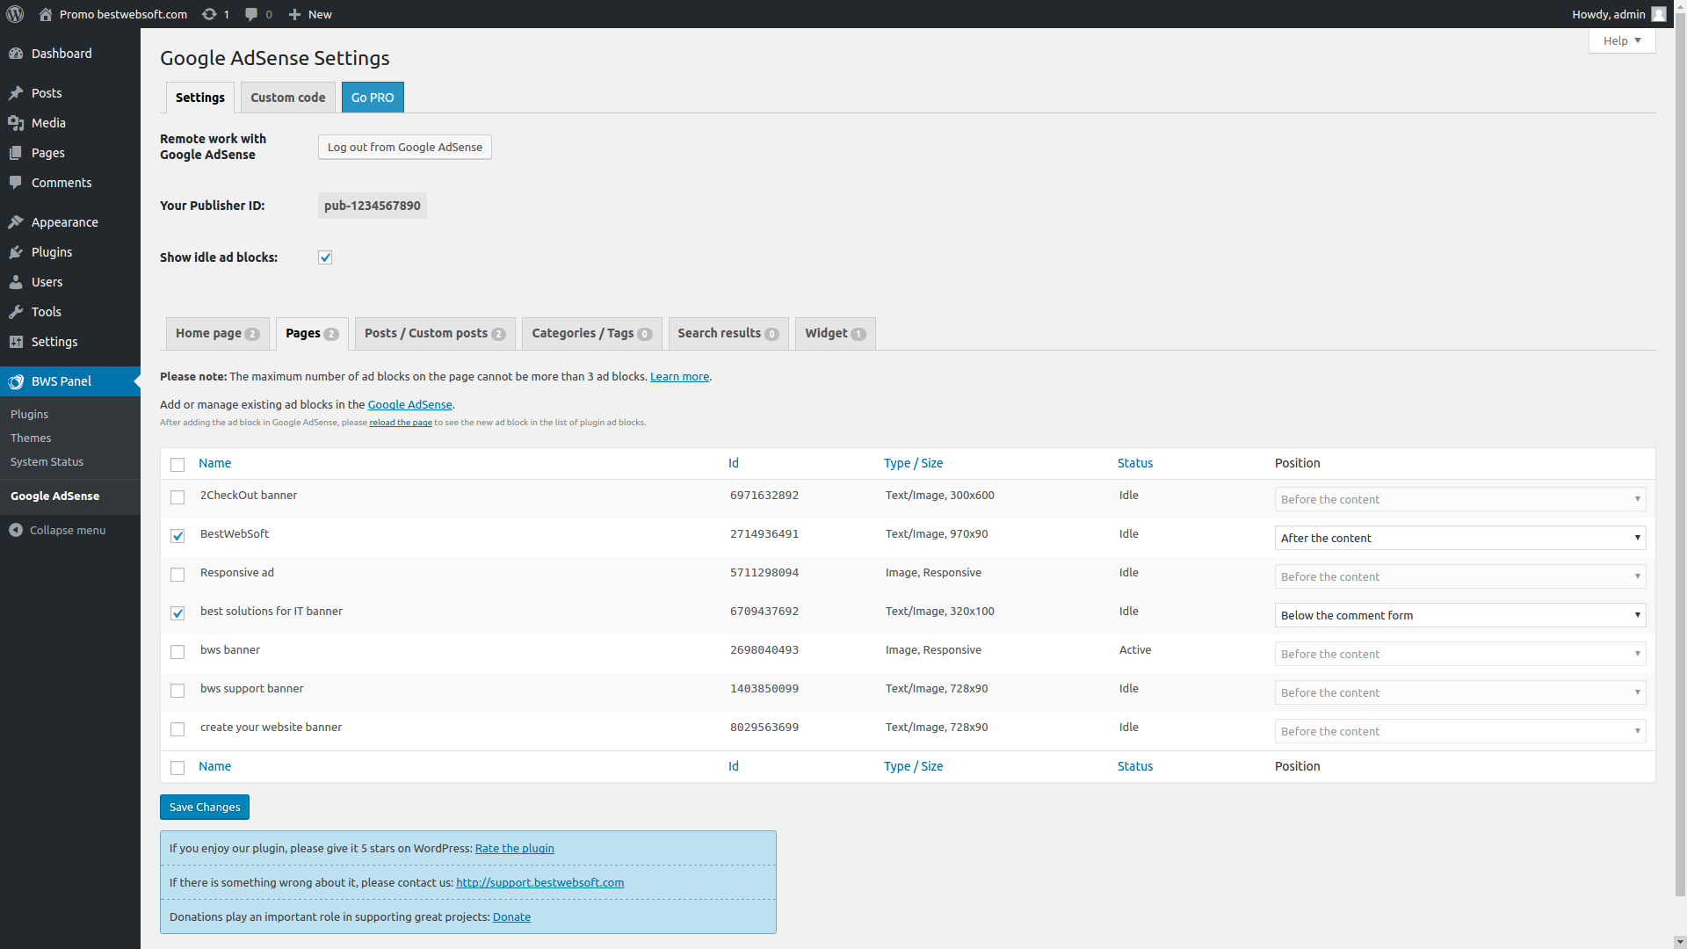Click the reload the page link
The image size is (1687, 949).
tap(401, 423)
